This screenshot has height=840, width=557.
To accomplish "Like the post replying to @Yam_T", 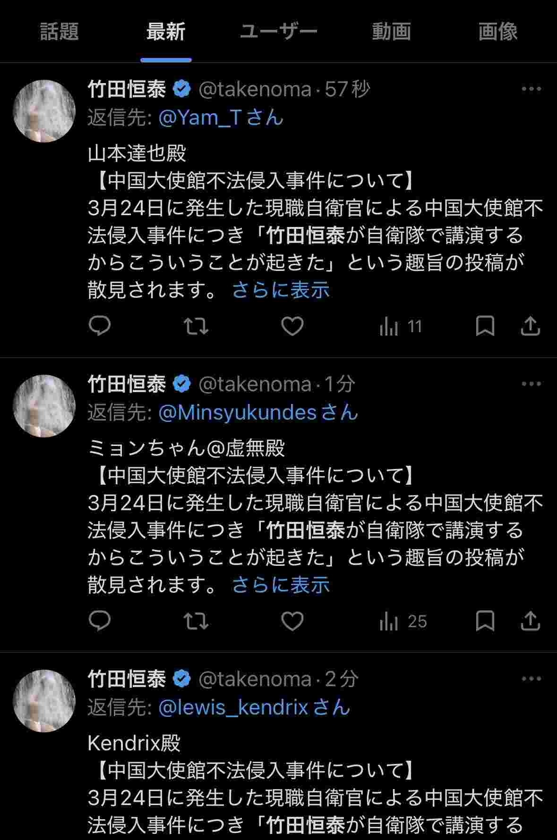I will click(292, 326).
